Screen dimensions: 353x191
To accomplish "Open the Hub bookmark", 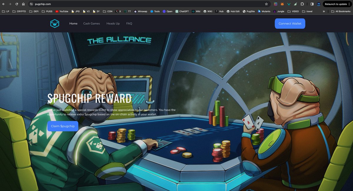I will tap(219, 11).
